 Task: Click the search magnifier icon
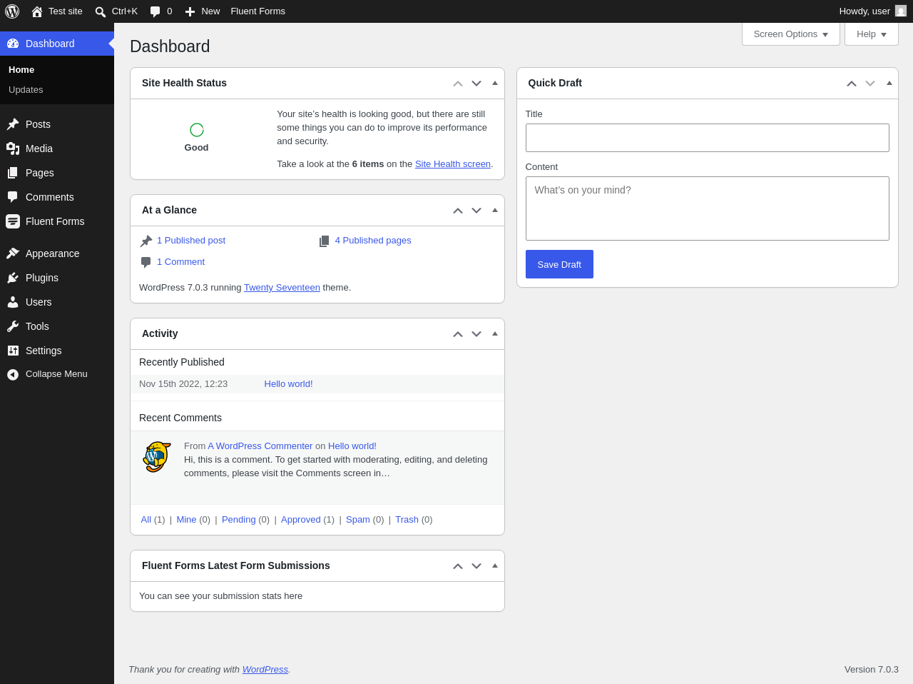point(101,11)
